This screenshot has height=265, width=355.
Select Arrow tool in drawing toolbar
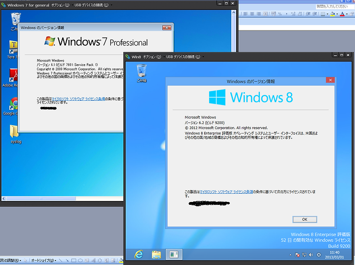pos(67,261)
